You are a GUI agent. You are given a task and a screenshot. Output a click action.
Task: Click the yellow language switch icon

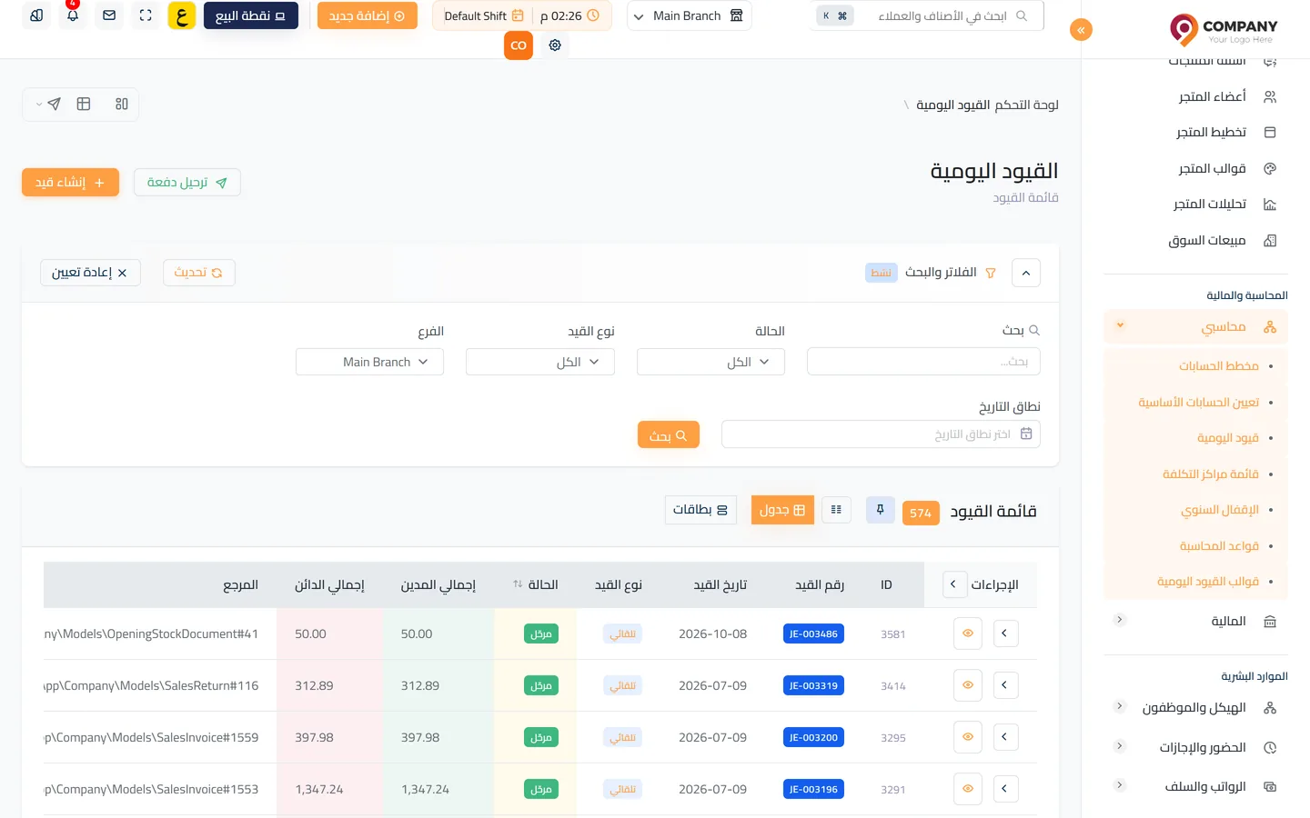(x=182, y=15)
